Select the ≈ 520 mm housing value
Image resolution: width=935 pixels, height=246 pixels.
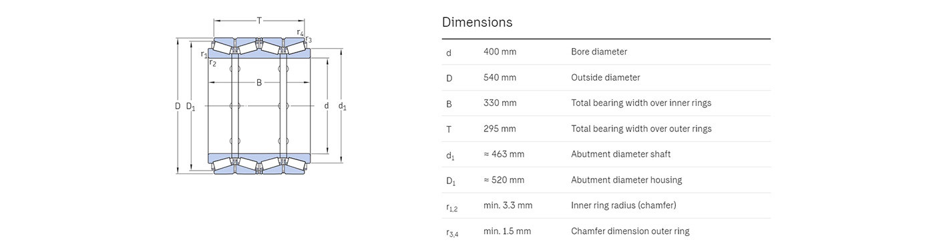504,180
